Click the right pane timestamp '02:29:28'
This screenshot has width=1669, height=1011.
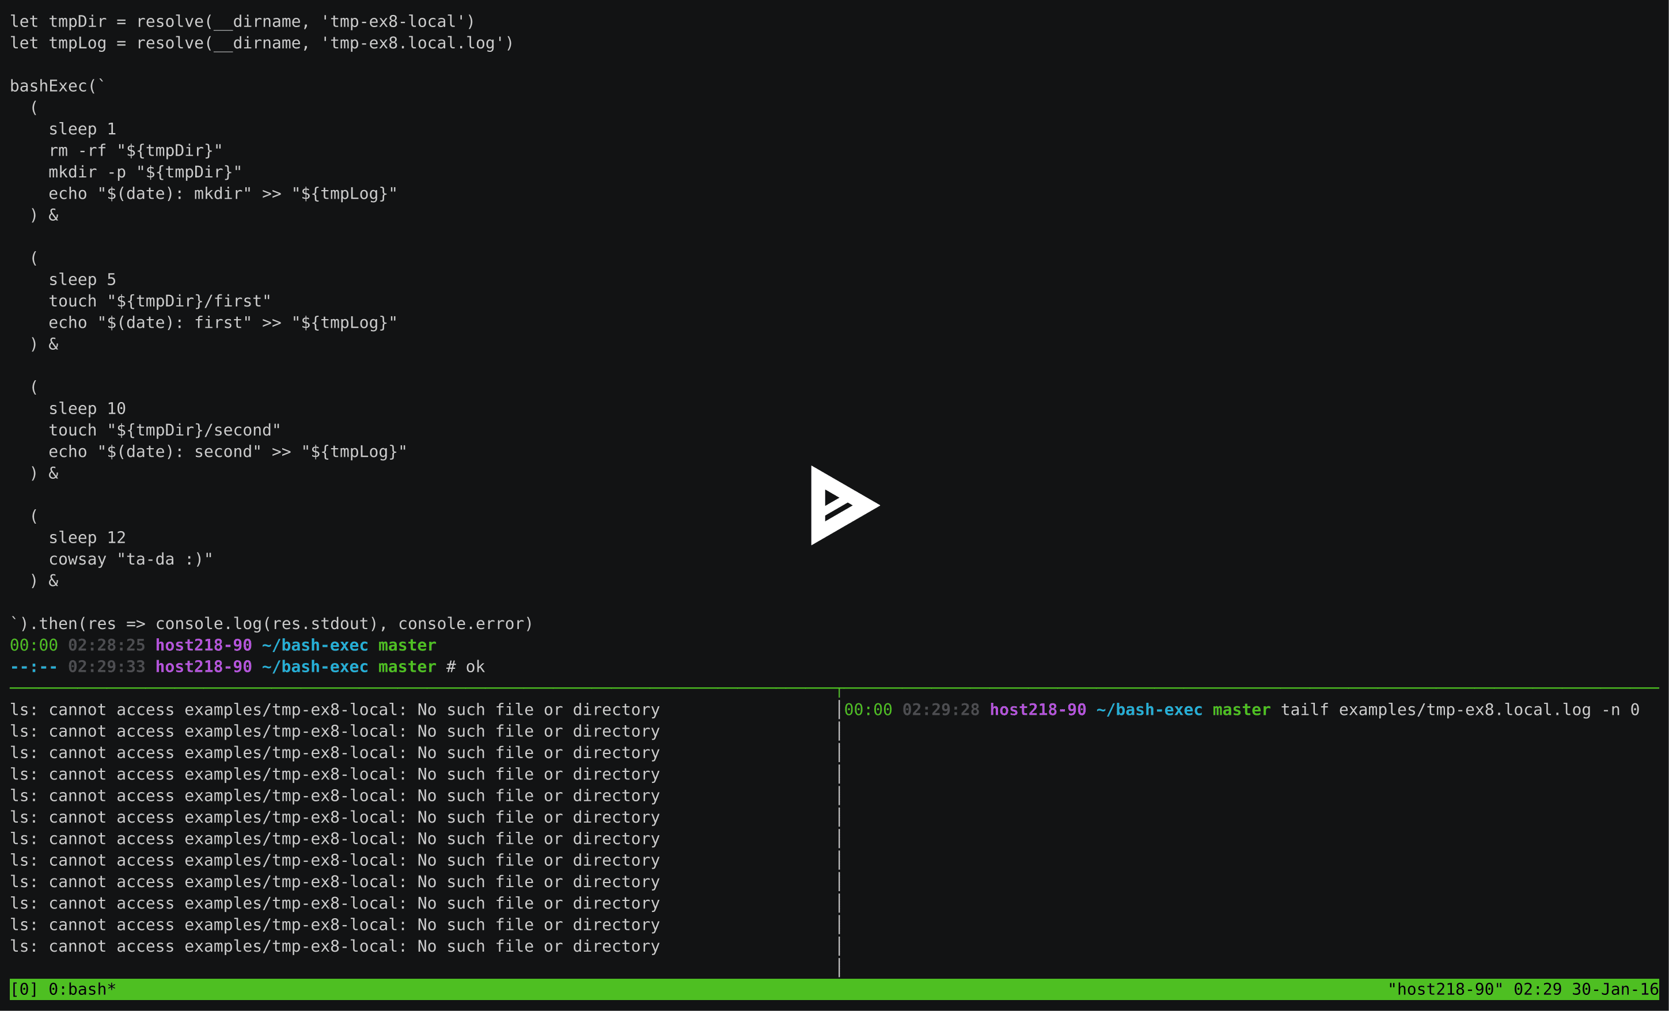(x=941, y=710)
